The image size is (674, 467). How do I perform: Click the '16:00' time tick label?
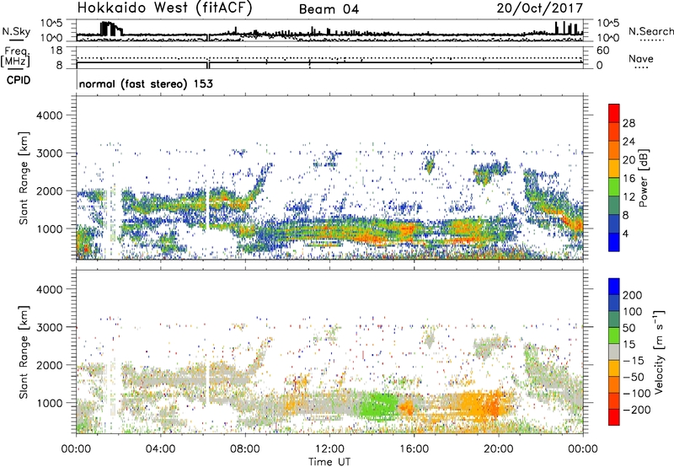click(x=414, y=449)
